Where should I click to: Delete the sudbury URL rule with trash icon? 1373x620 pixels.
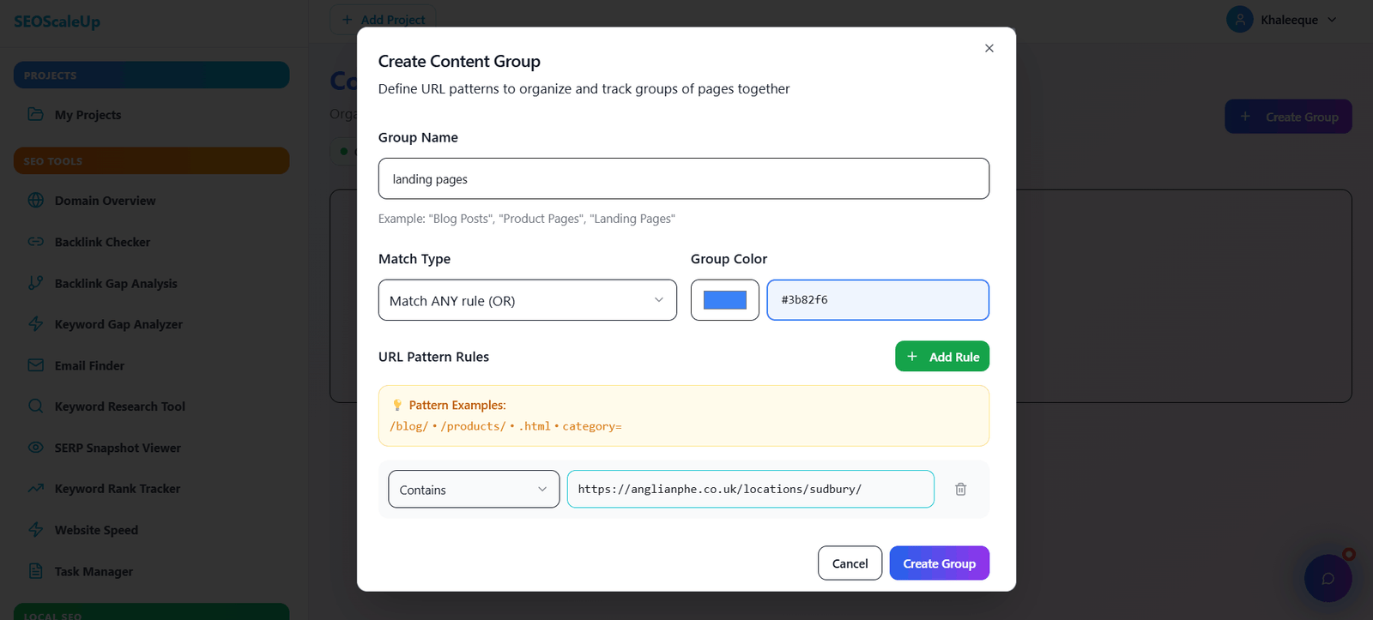pos(960,489)
